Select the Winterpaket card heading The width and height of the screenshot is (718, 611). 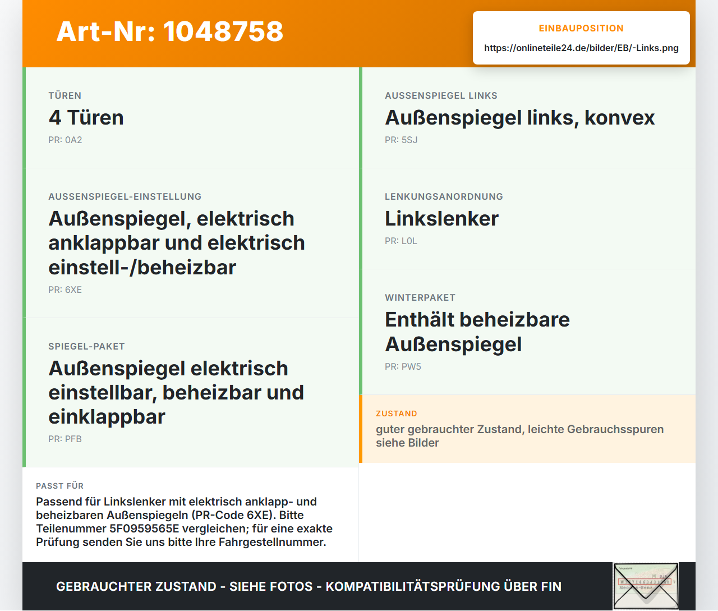477,332
